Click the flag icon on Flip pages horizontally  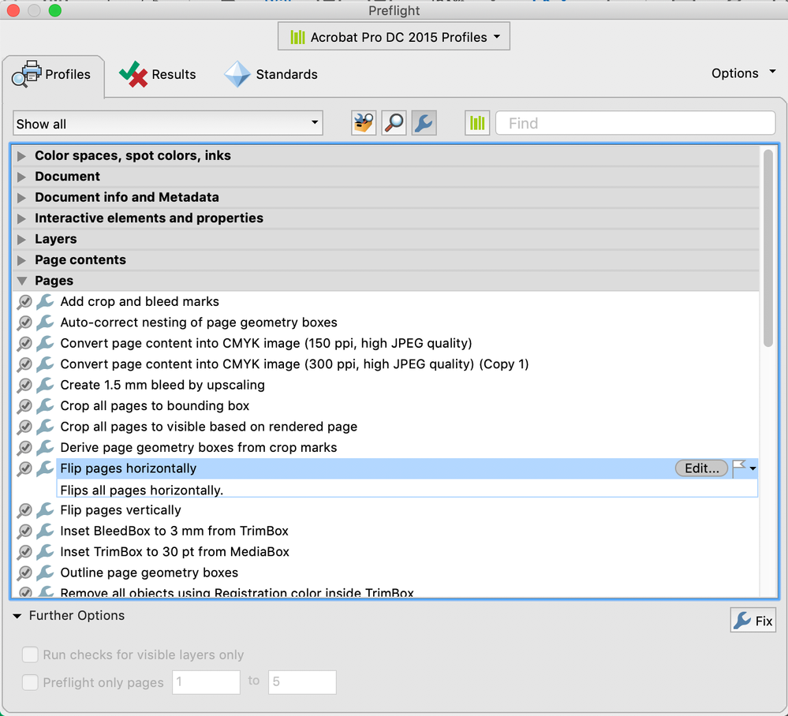pos(739,468)
